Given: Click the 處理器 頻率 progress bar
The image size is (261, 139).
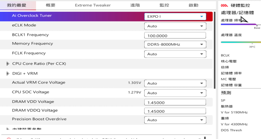Looking at the screenshot, I should (x=241, y=25).
